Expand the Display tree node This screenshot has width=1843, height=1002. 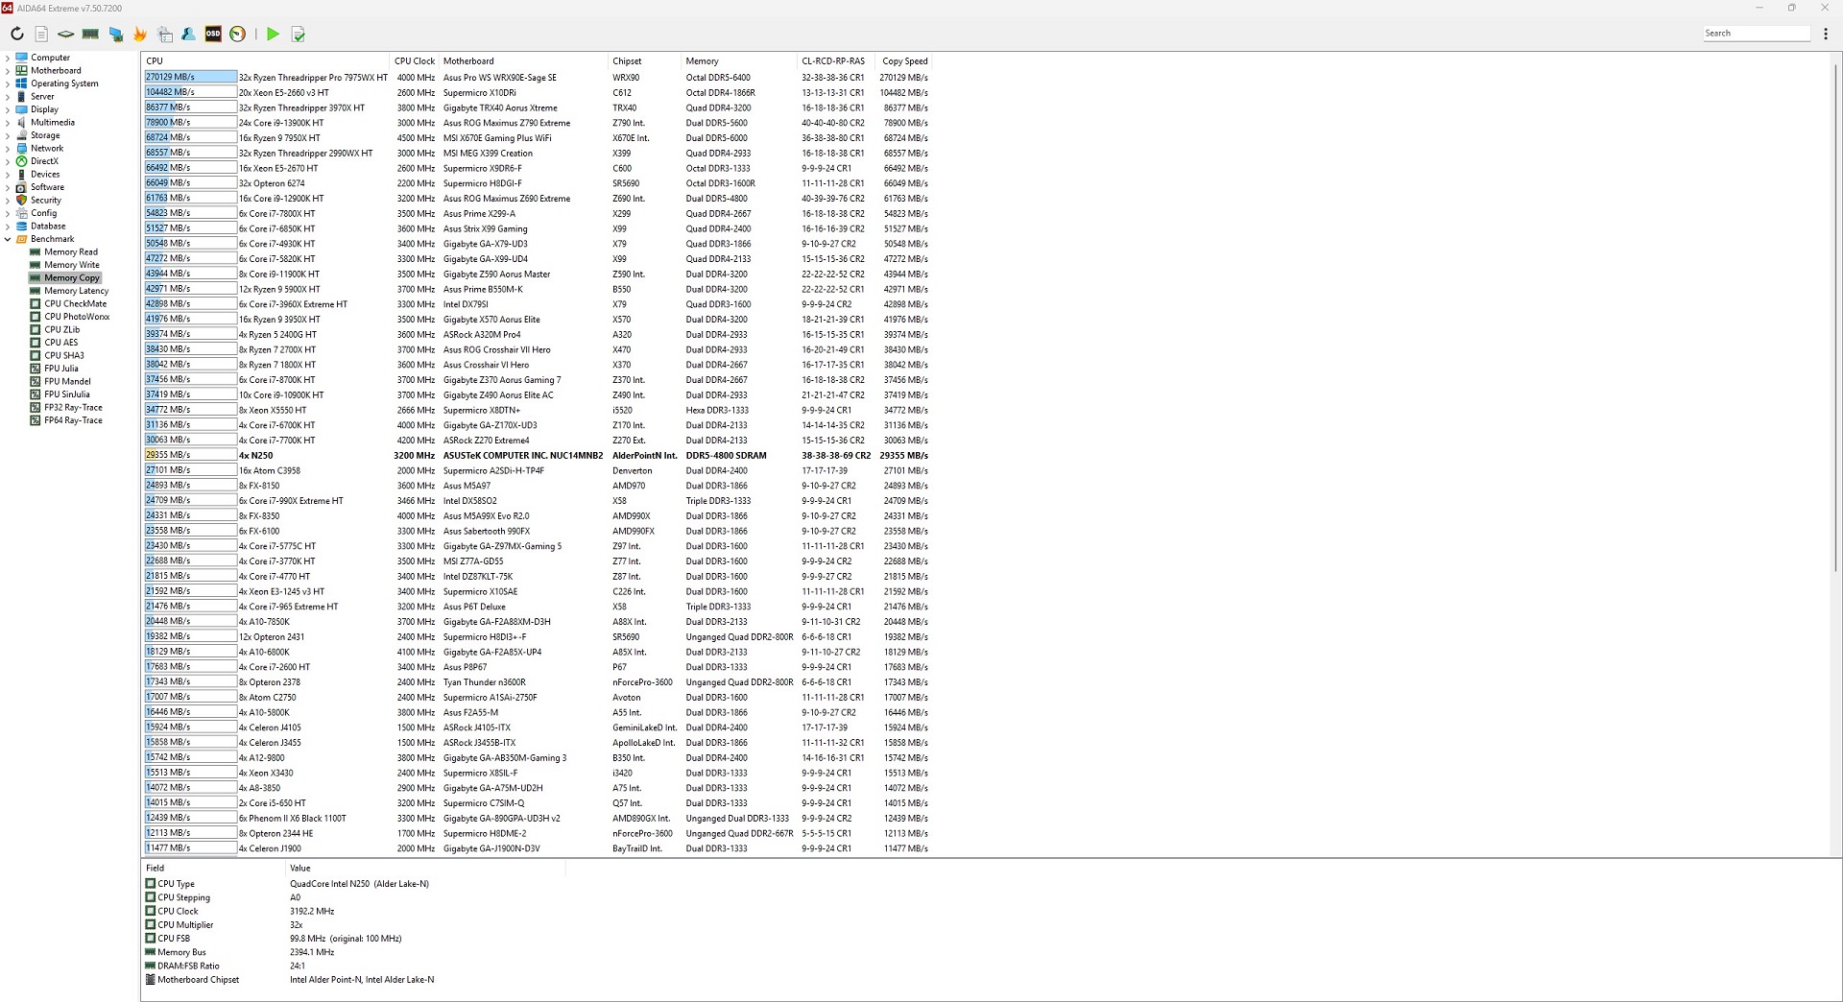(8, 109)
